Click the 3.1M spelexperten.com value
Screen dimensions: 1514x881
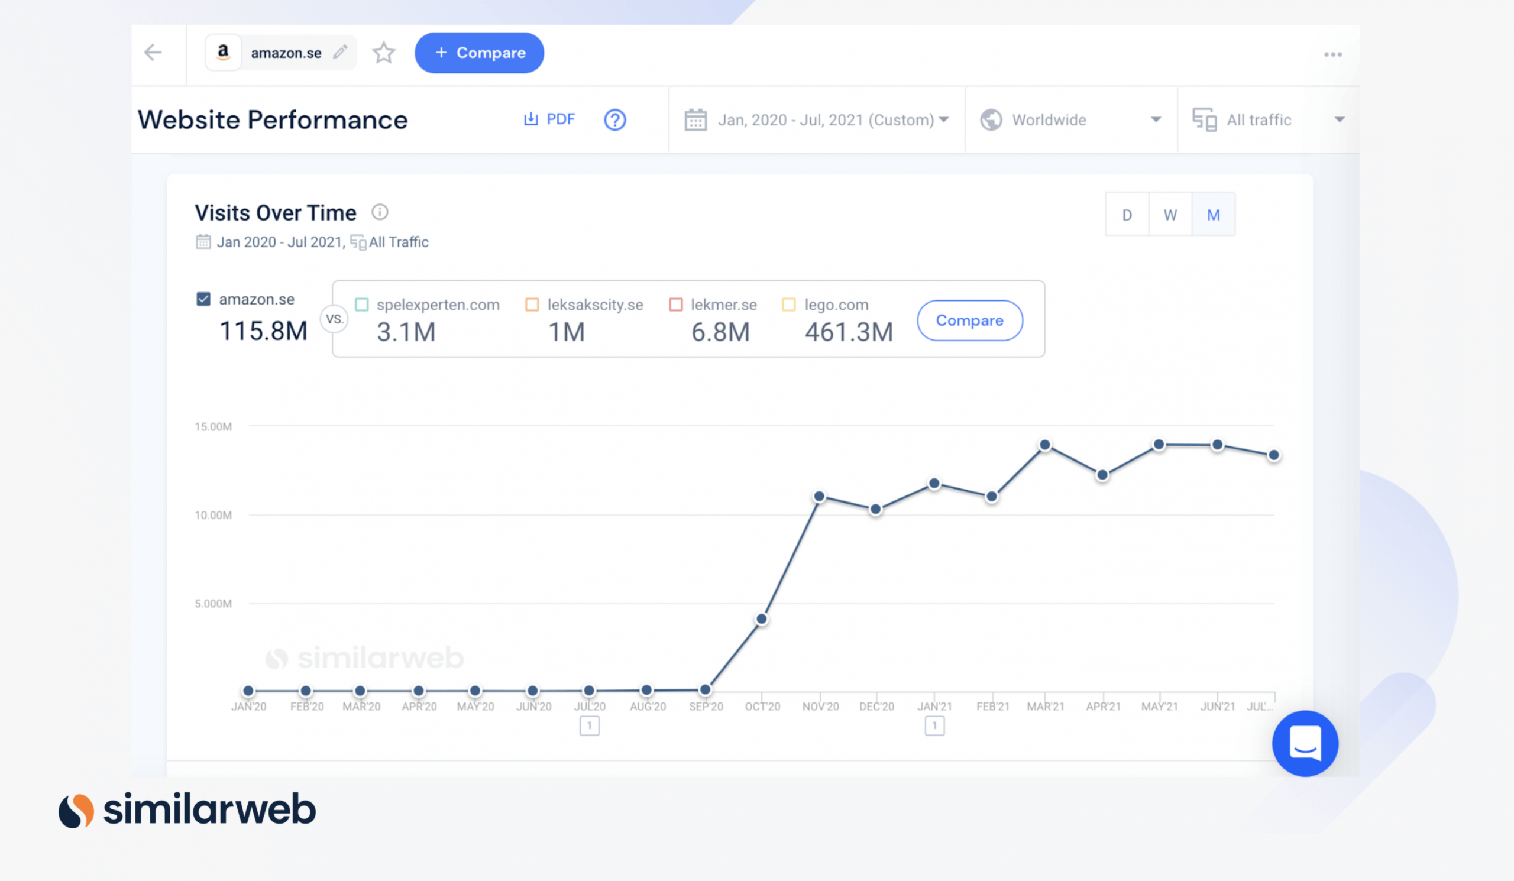click(x=406, y=332)
